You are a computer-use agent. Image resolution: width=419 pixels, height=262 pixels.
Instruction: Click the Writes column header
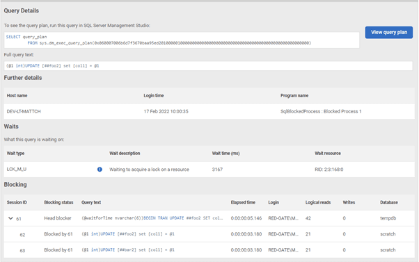coord(349,202)
